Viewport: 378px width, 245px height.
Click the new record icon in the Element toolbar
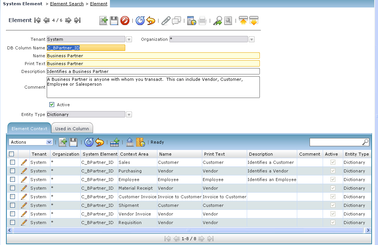click(104, 21)
